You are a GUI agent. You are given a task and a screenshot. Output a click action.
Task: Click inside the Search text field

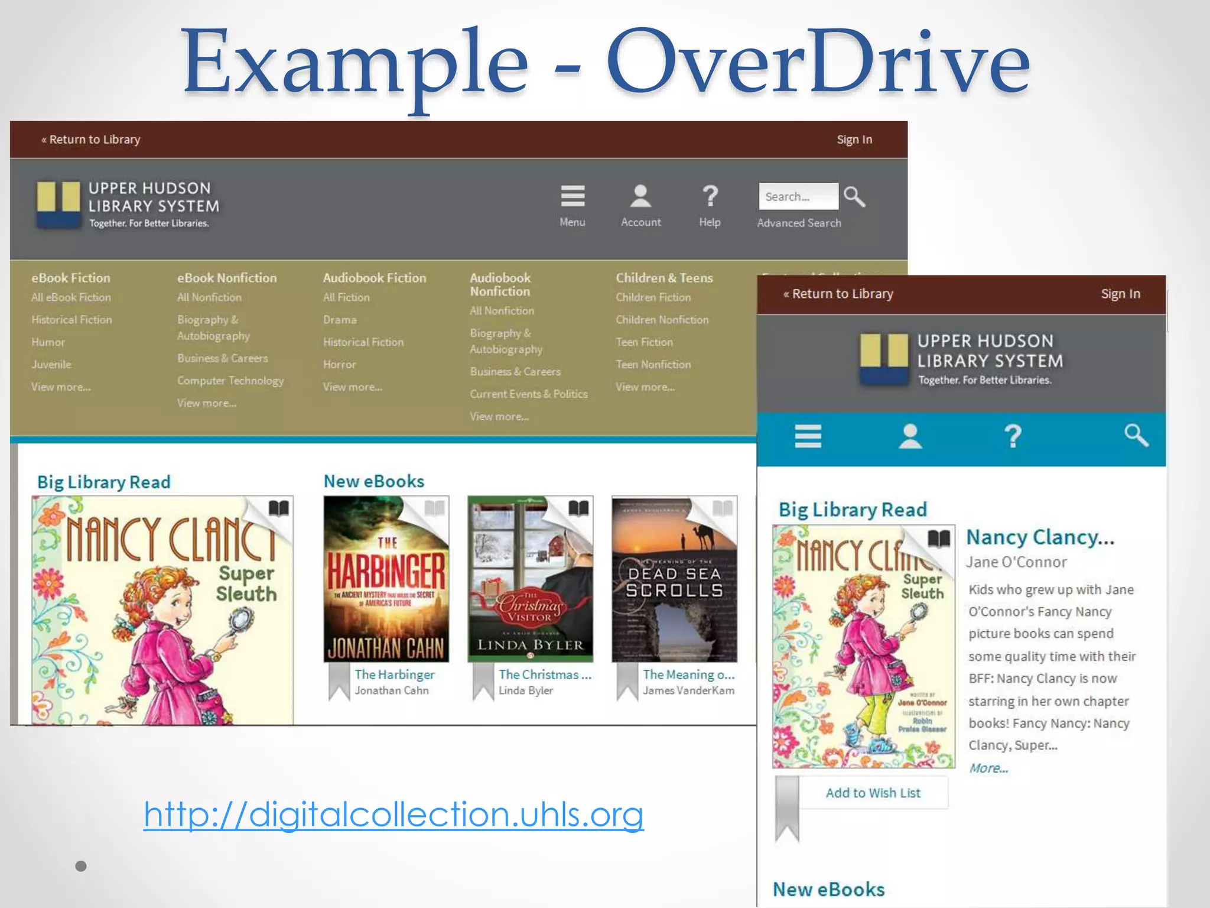(798, 196)
